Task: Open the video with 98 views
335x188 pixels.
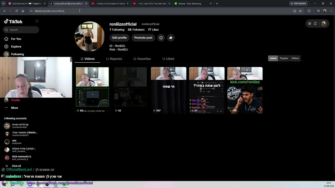Action: pyautogui.click(x=92, y=90)
